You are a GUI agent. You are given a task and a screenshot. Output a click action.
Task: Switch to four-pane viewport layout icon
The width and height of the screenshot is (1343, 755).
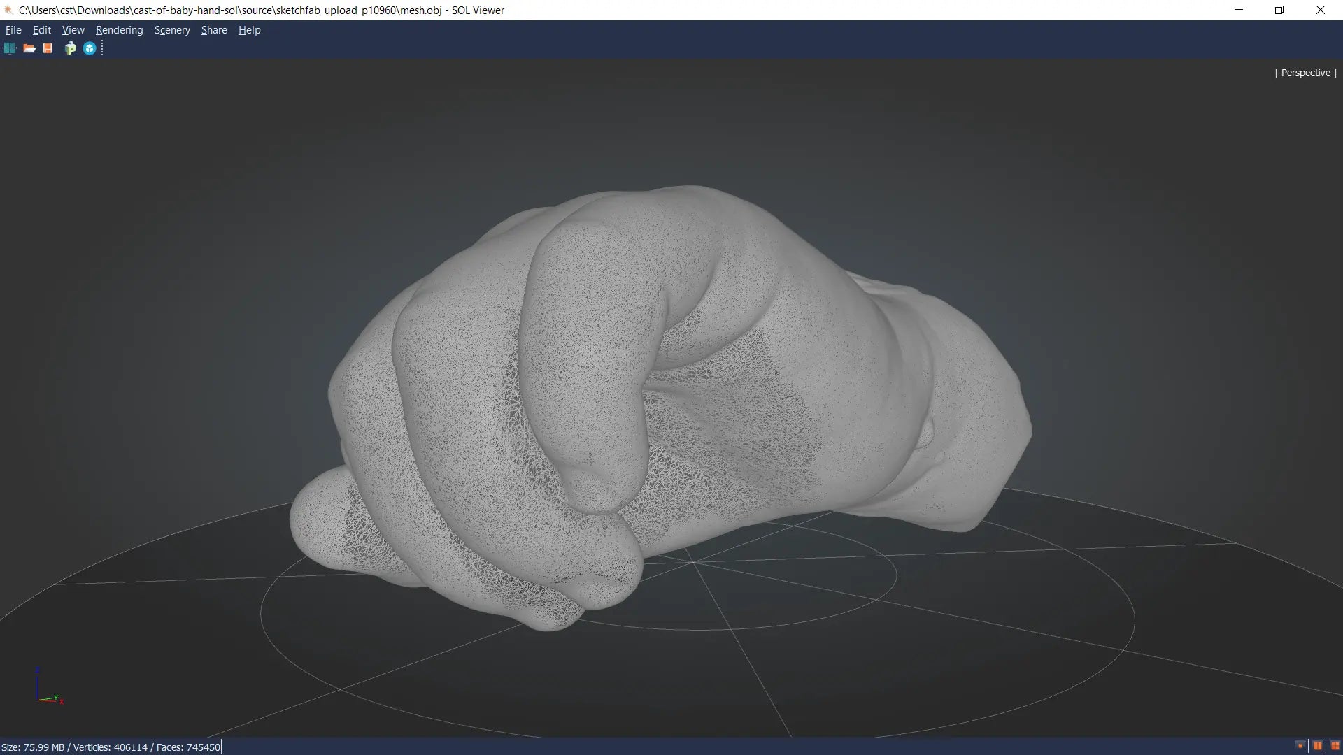point(1335,746)
